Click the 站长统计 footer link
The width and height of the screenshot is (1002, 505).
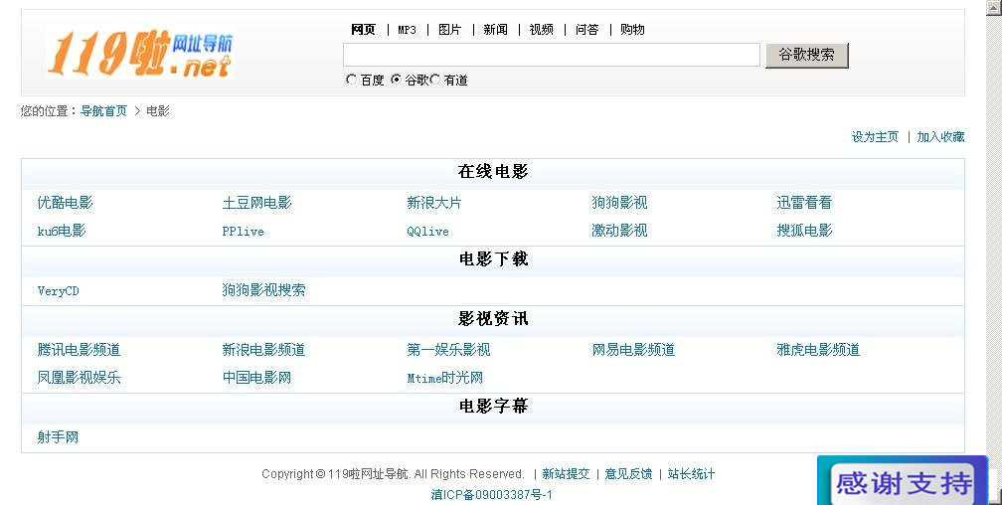click(x=692, y=474)
